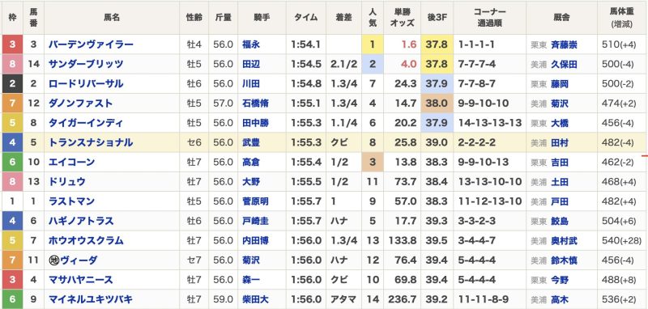Image resolution: width=648 pixels, height=309 pixels.
Task: Click trainer name 高木
Action: pyautogui.click(x=560, y=300)
